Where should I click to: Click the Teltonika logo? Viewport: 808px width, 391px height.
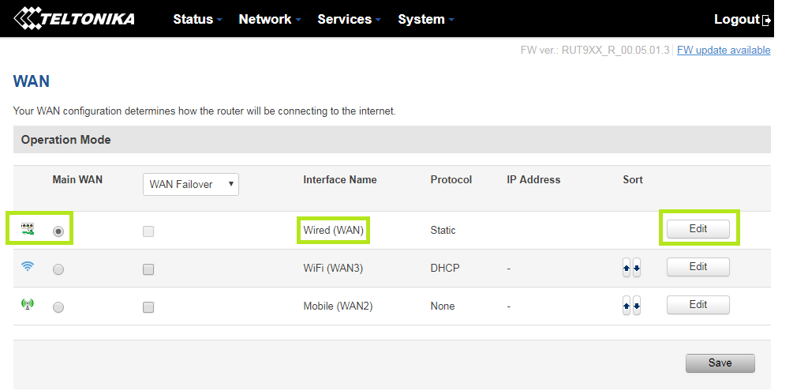click(x=75, y=19)
